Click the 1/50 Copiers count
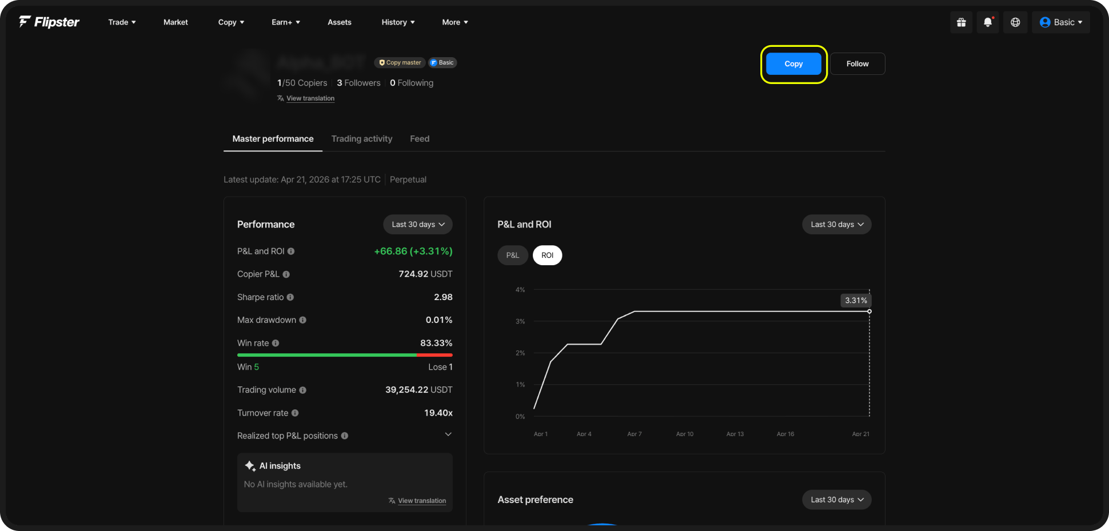 302,83
